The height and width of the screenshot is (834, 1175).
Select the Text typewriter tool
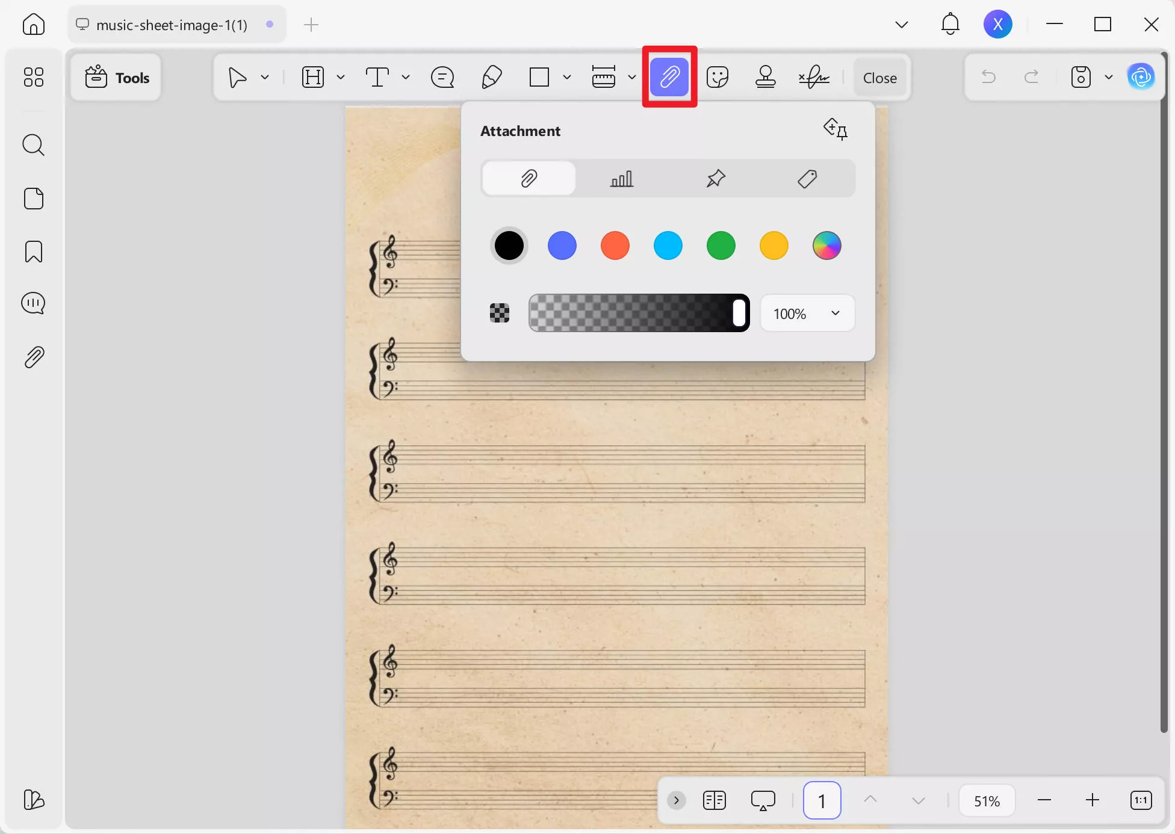[x=377, y=78]
